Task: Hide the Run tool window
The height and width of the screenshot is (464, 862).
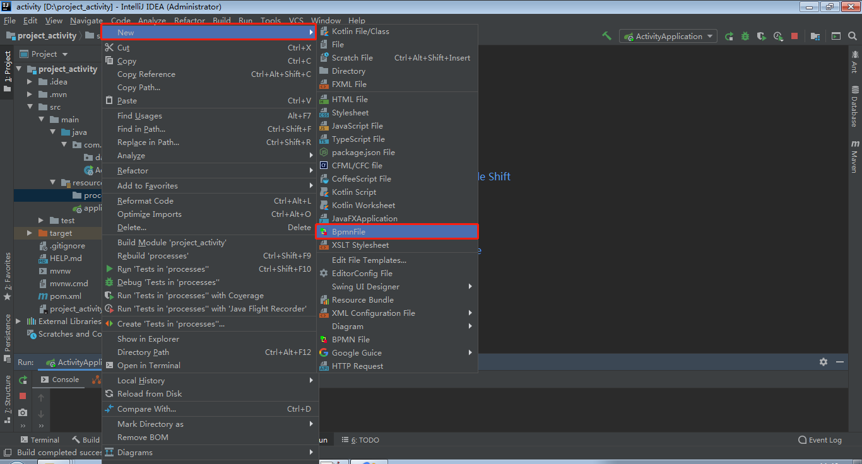Action: point(840,362)
